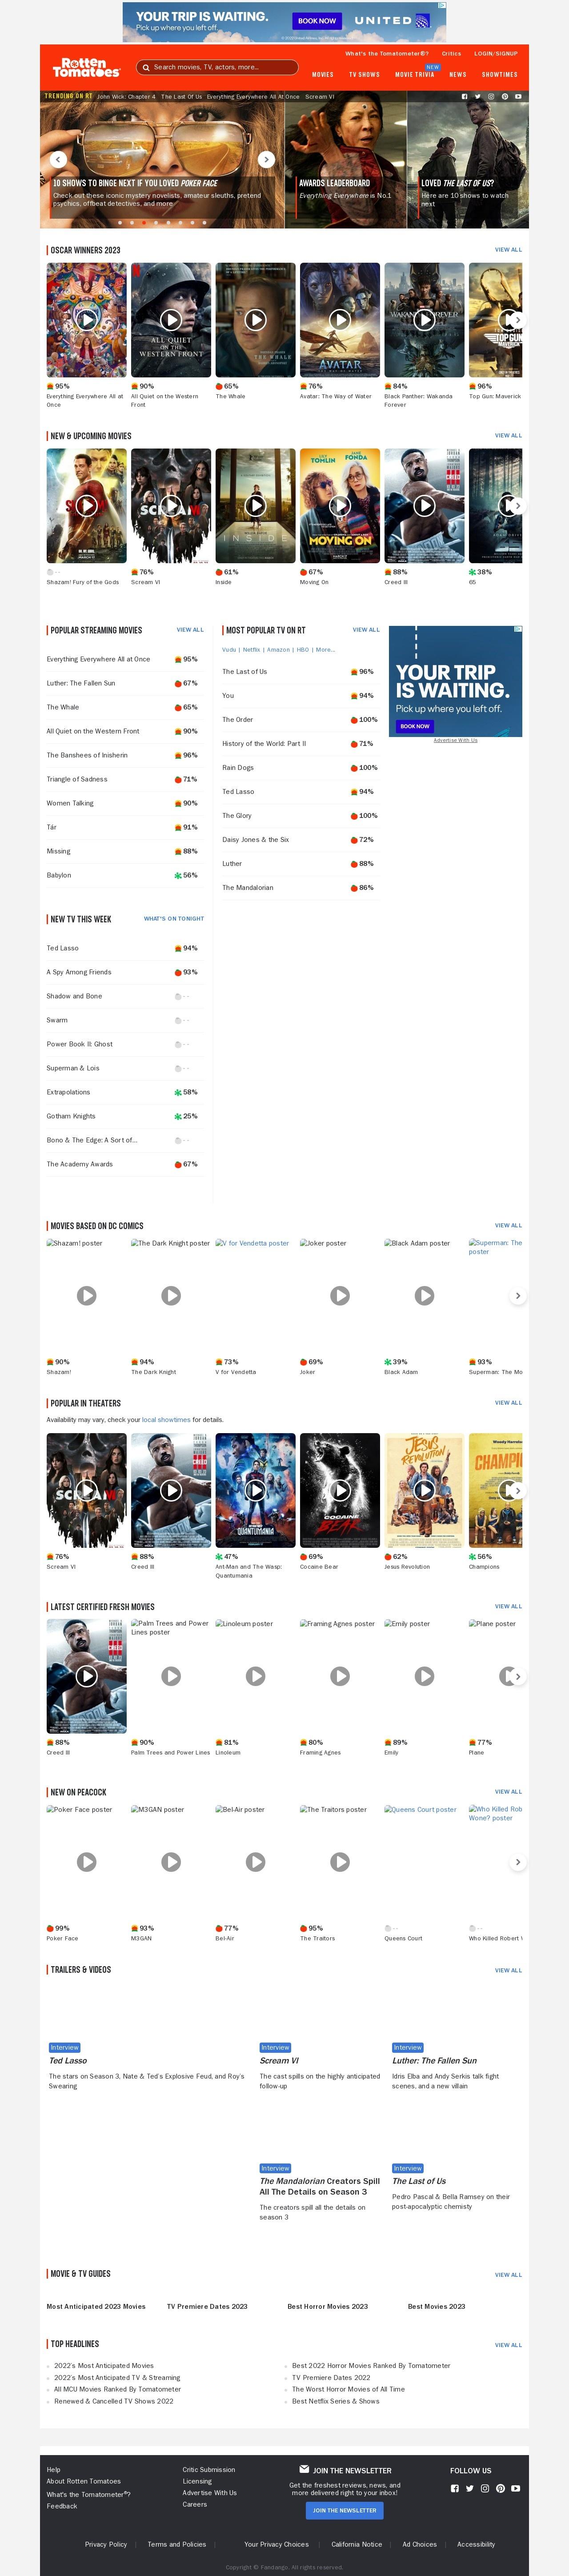Advance the Popular in Theaters carousel
Viewport: 569px width, 2576px height.
click(x=517, y=1490)
